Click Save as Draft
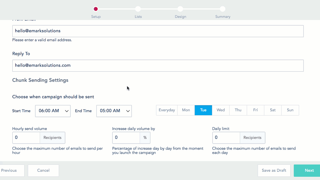Screen dimensions: 320x180 [x=274, y=170]
